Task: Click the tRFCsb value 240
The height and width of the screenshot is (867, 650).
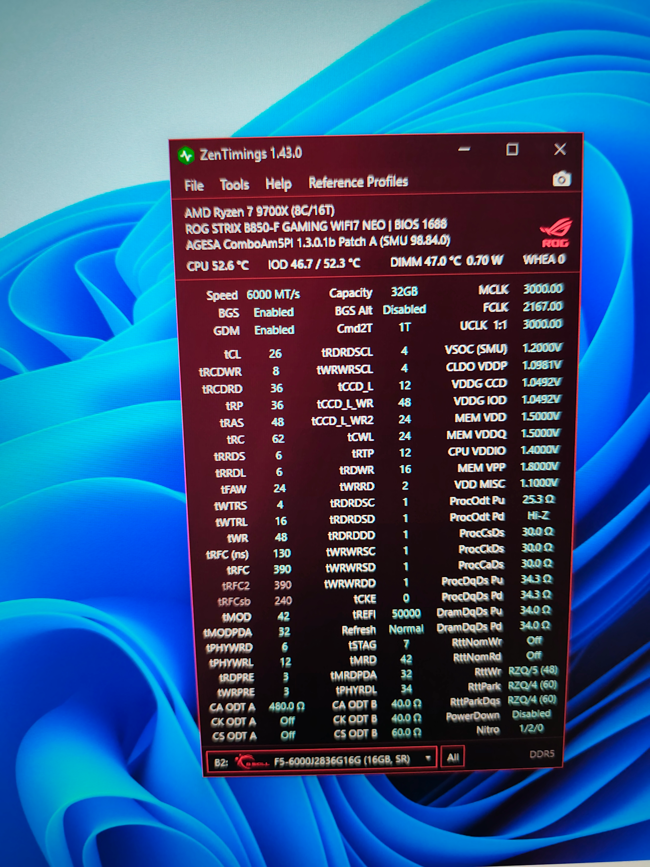Action: 283,600
